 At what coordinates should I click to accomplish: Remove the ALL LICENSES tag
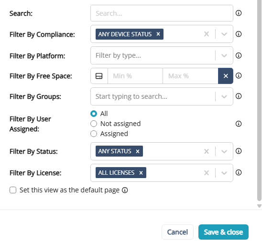pyautogui.click(x=141, y=173)
